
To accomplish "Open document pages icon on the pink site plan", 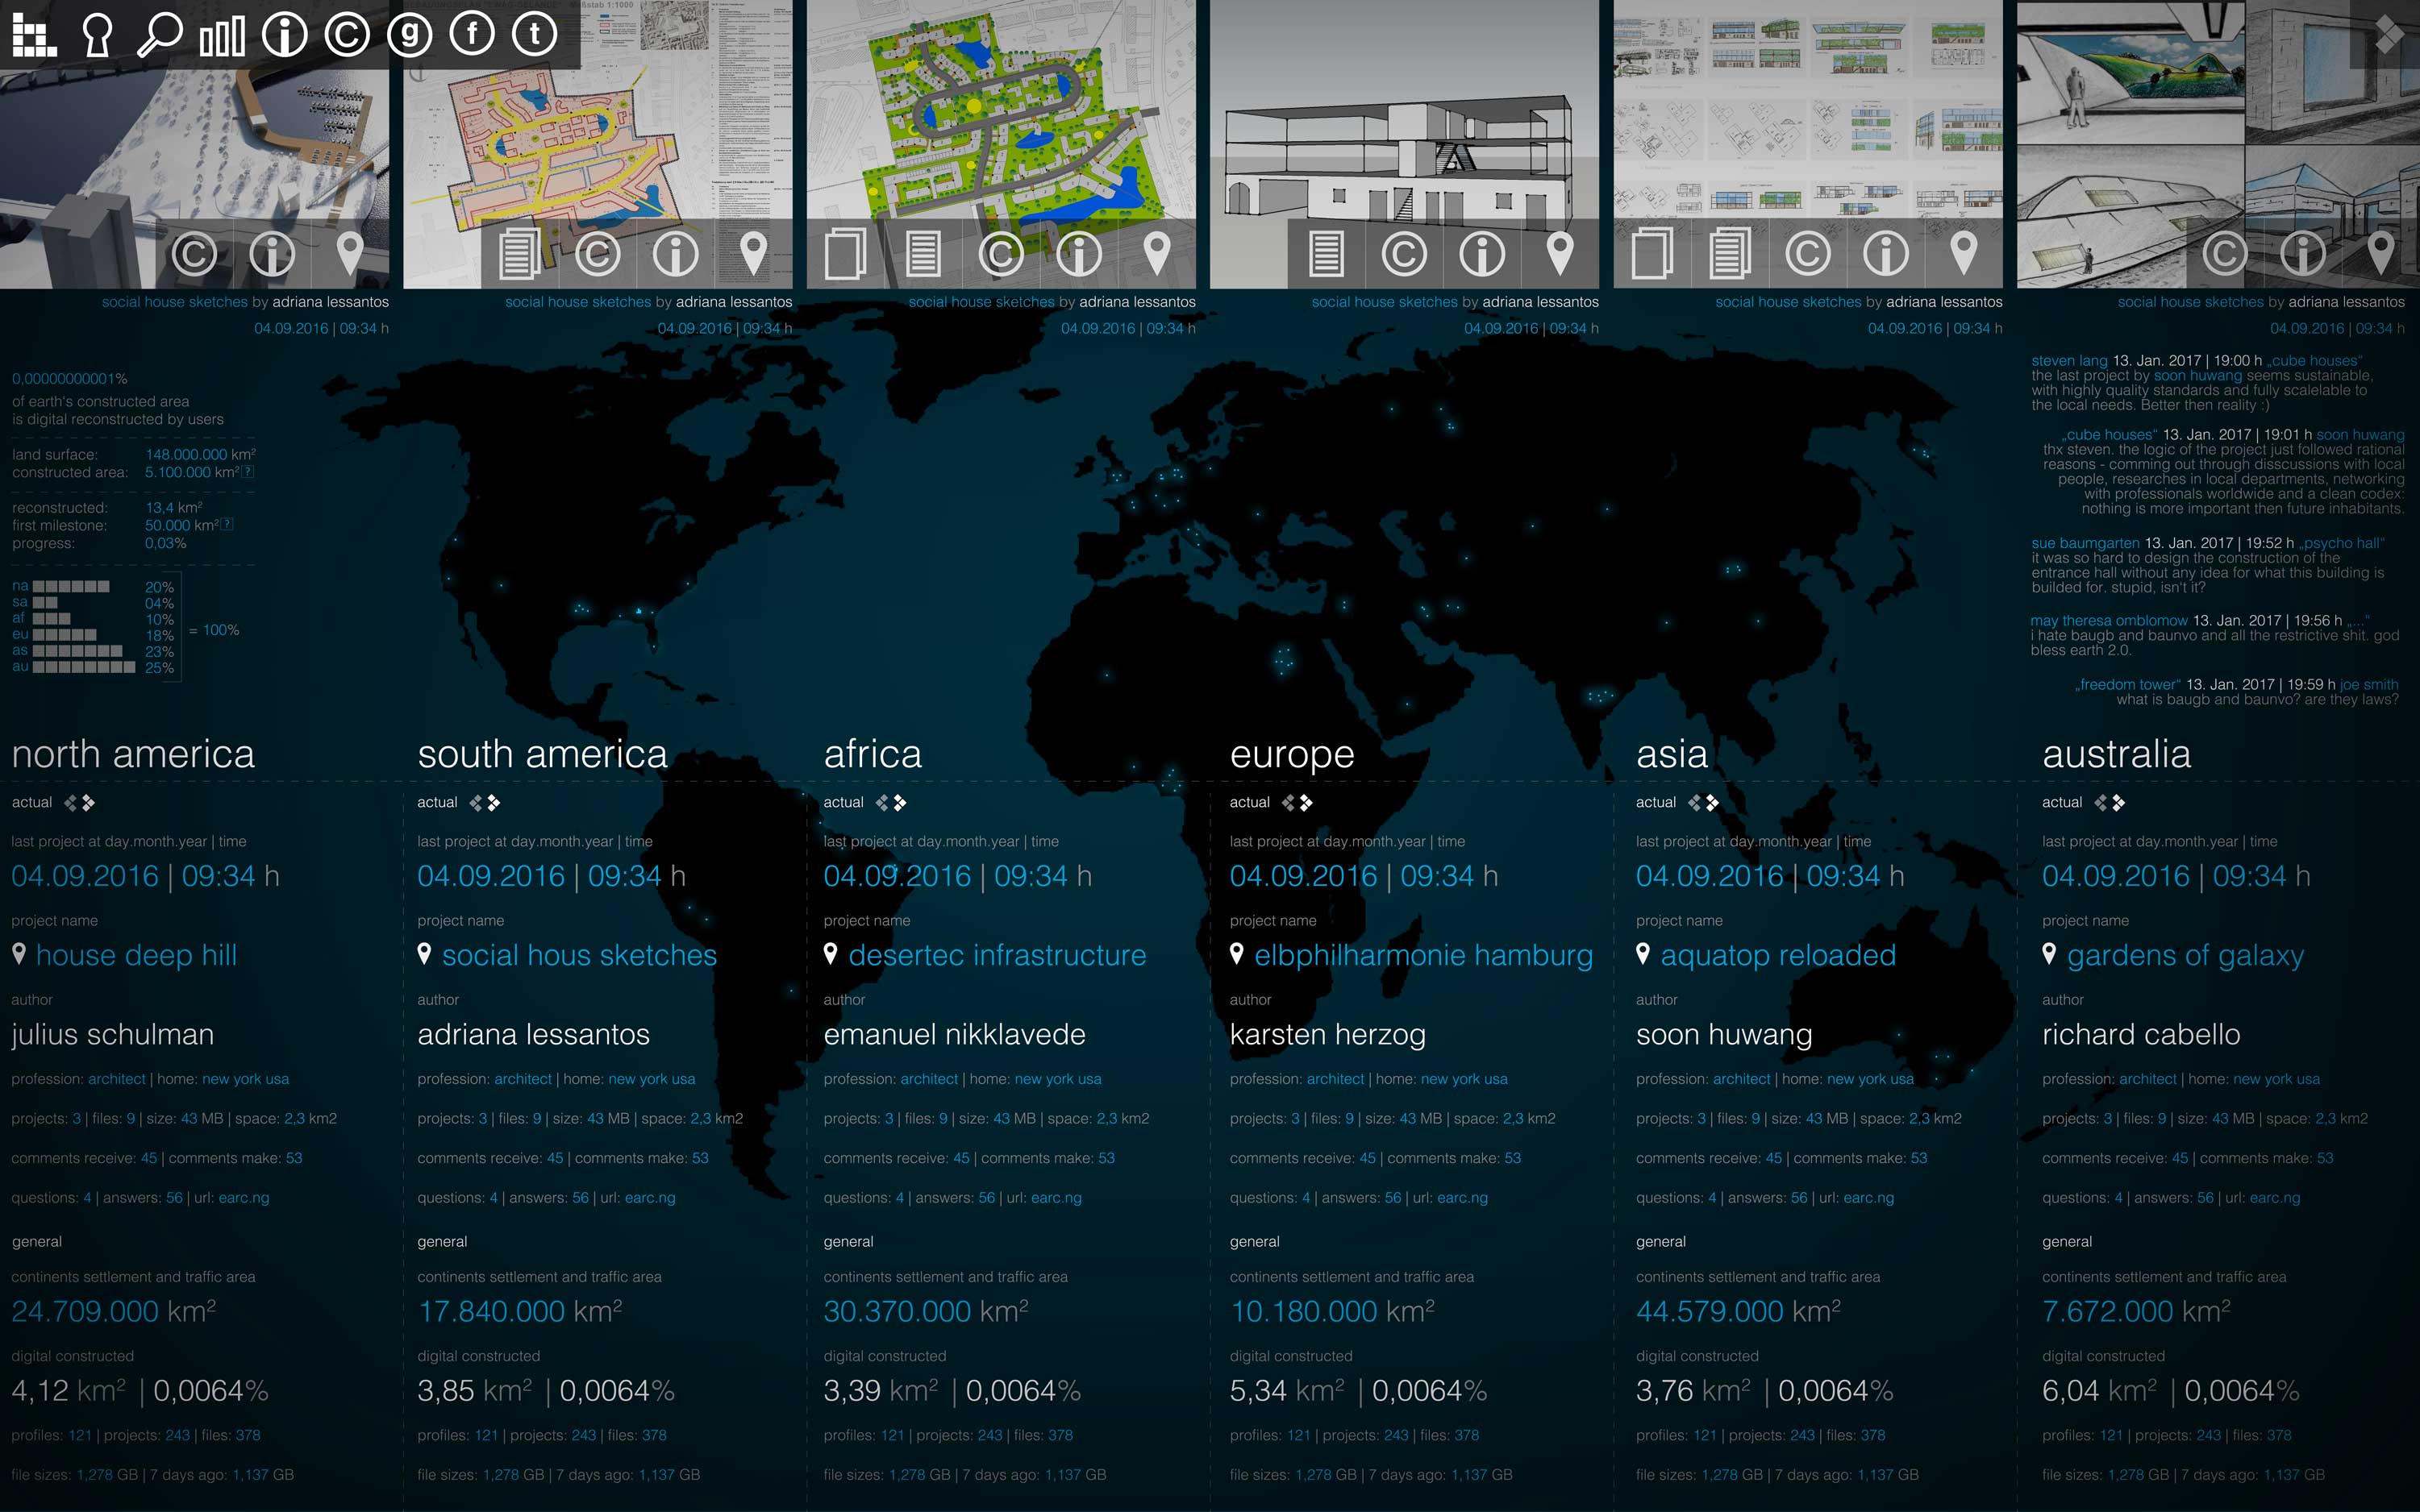I will (519, 253).
